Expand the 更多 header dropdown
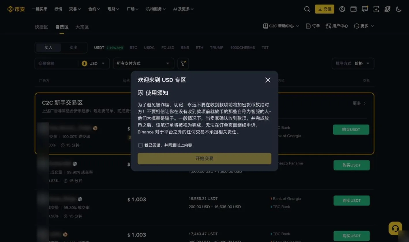This screenshot has width=409, height=242. coord(364,26)
